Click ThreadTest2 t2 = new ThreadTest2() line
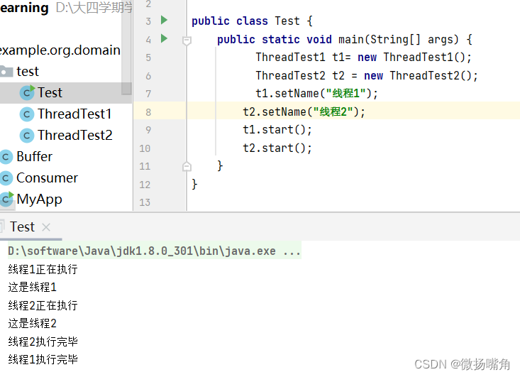 tap(367, 76)
